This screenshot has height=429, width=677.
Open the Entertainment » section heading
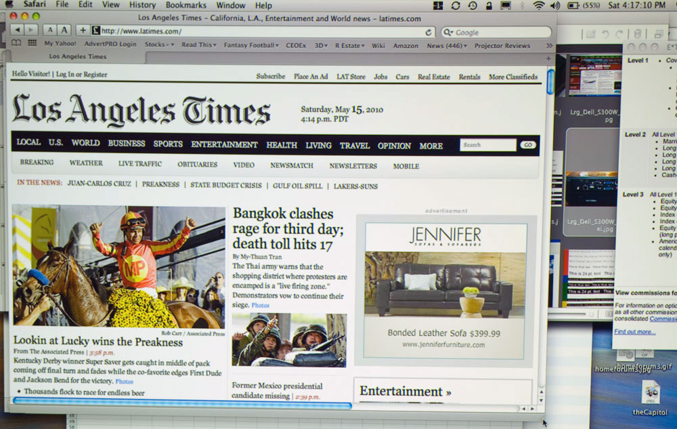(405, 392)
